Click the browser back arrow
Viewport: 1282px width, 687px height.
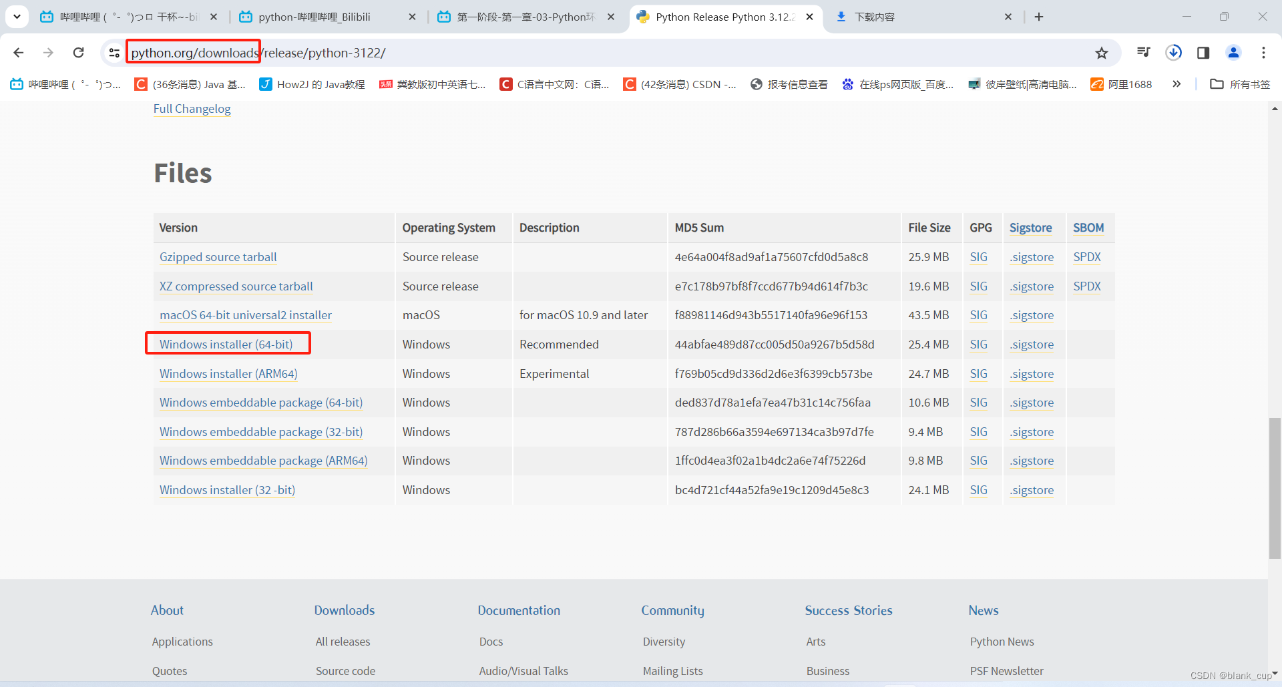[x=19, y=53]
